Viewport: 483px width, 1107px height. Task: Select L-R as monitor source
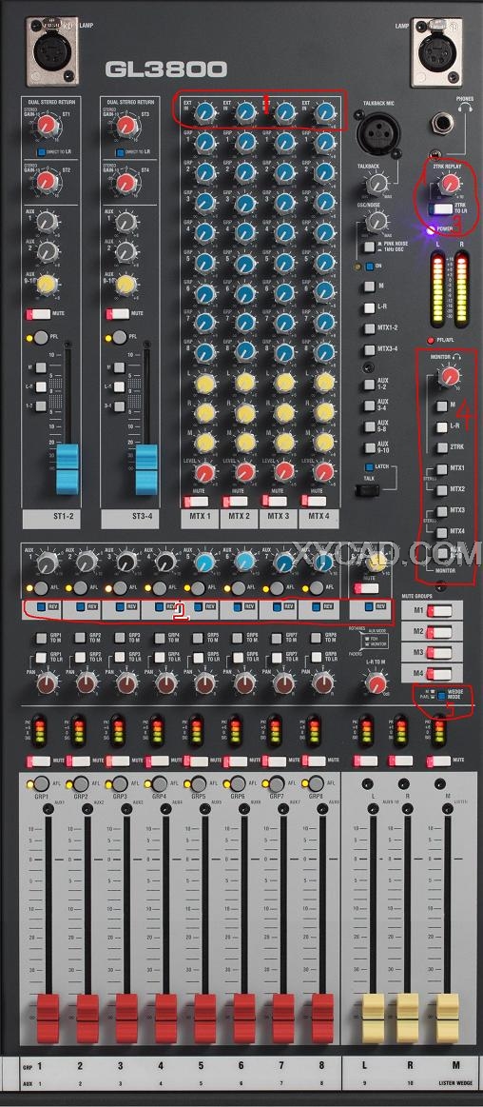[441, 426]
